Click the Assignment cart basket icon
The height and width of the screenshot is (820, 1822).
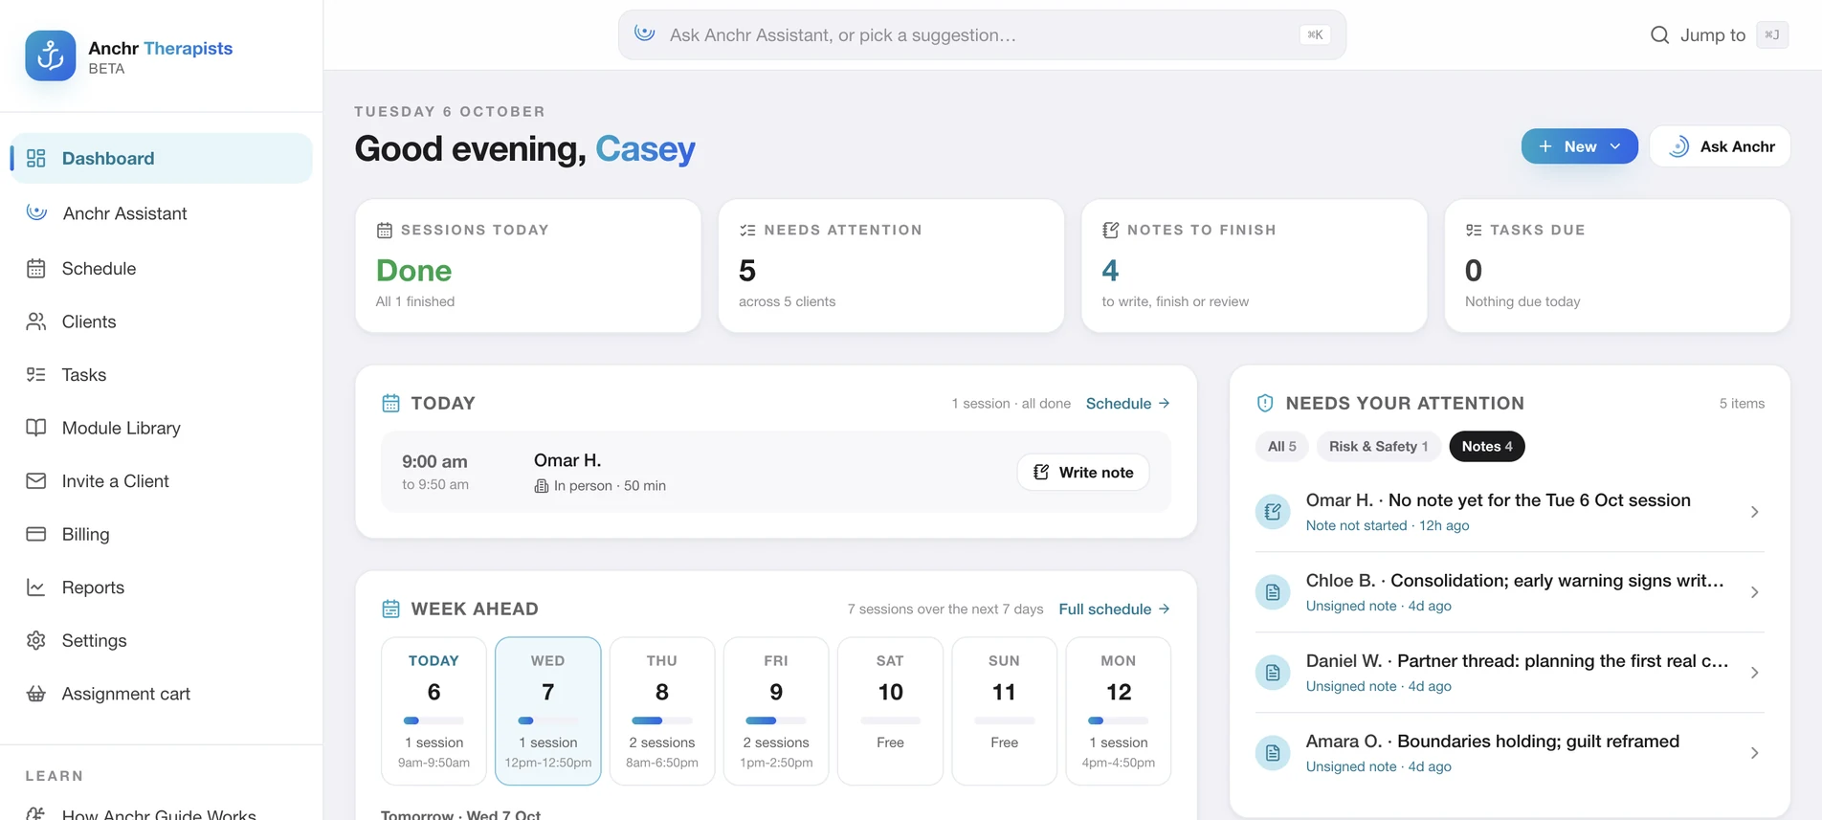coord(36,694)
